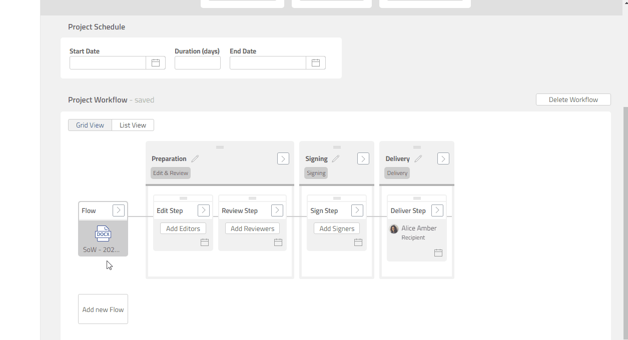
Task: Click the Delete Workflow button
Action: [573, 99]
